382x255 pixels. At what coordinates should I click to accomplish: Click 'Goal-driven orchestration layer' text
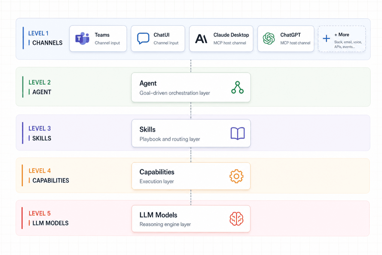coord(175,93)
